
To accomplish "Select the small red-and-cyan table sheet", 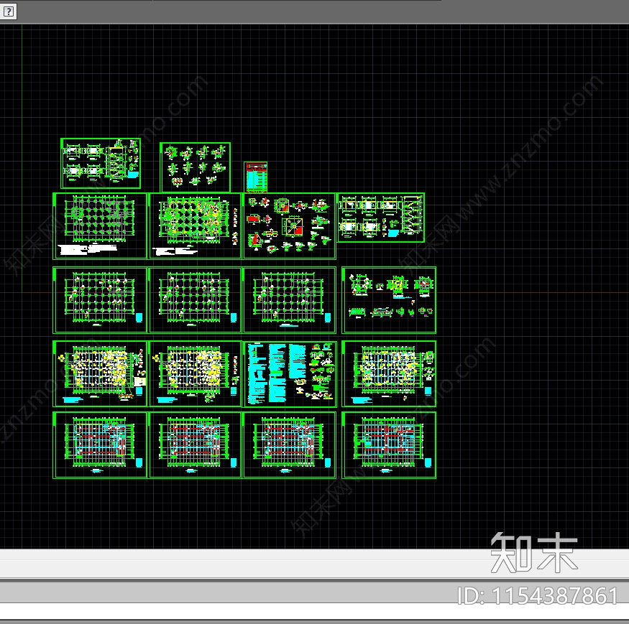I will tap(255, 177).
